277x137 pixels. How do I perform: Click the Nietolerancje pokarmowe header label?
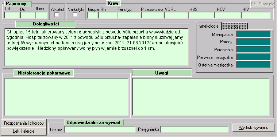(x=44, y=73)
